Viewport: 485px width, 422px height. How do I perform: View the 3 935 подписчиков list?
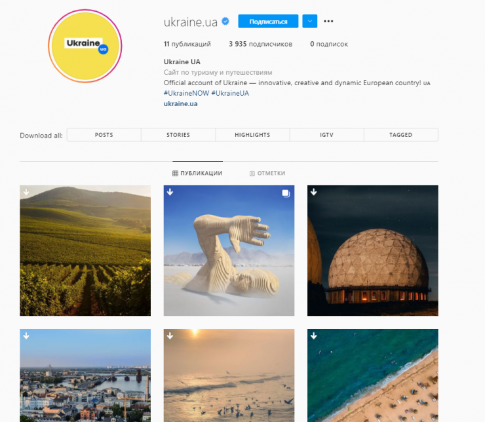(x=260, y=44)
